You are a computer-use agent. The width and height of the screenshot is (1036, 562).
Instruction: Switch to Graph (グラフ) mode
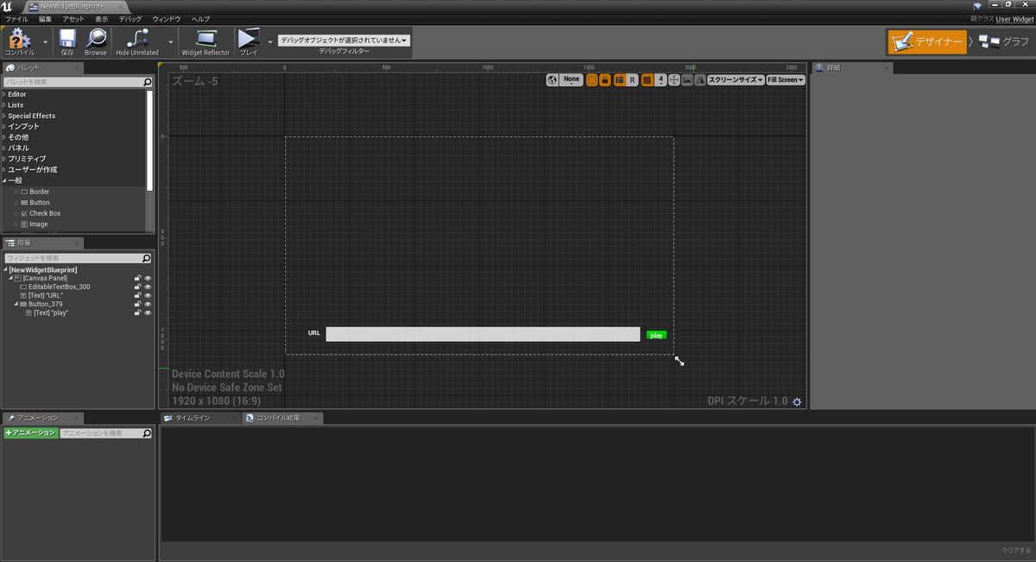(x=1003, y=41)
